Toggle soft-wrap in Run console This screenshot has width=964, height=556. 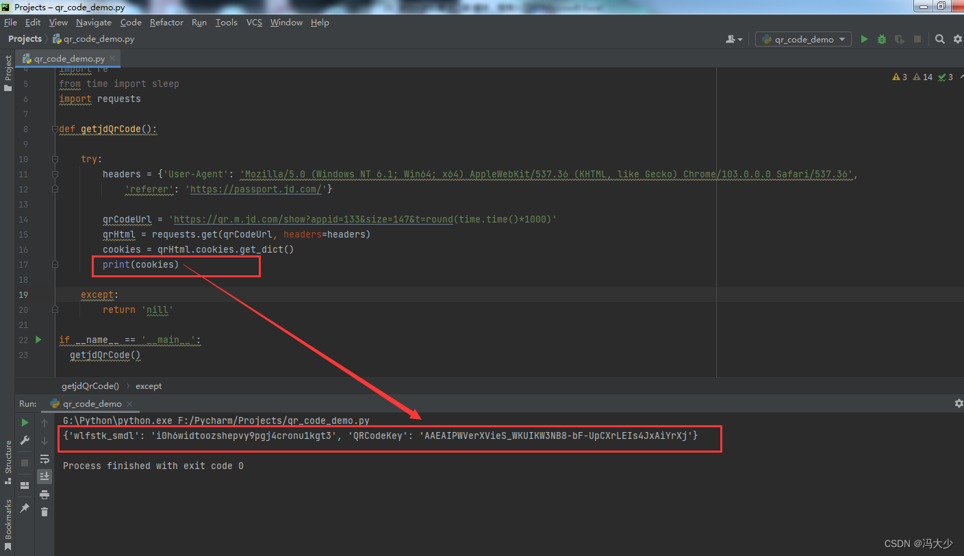coord(45,459)
